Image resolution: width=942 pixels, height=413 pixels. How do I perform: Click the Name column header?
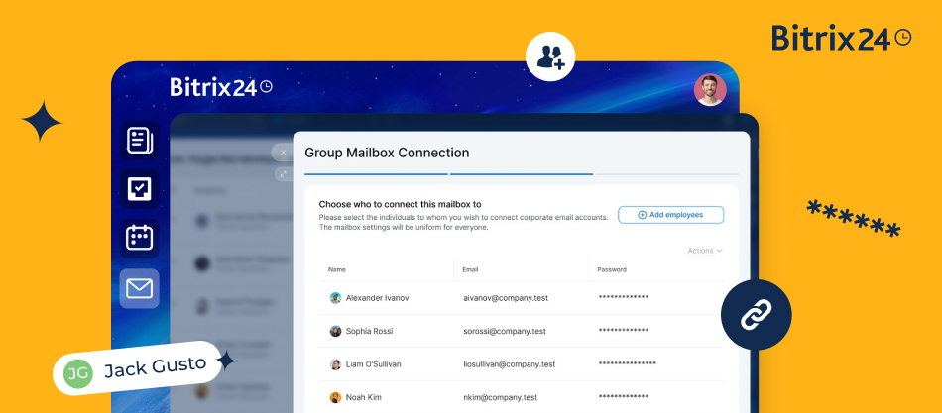(337, 269)
